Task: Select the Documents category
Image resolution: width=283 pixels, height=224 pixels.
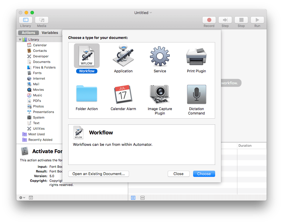Action: [42, 62]
